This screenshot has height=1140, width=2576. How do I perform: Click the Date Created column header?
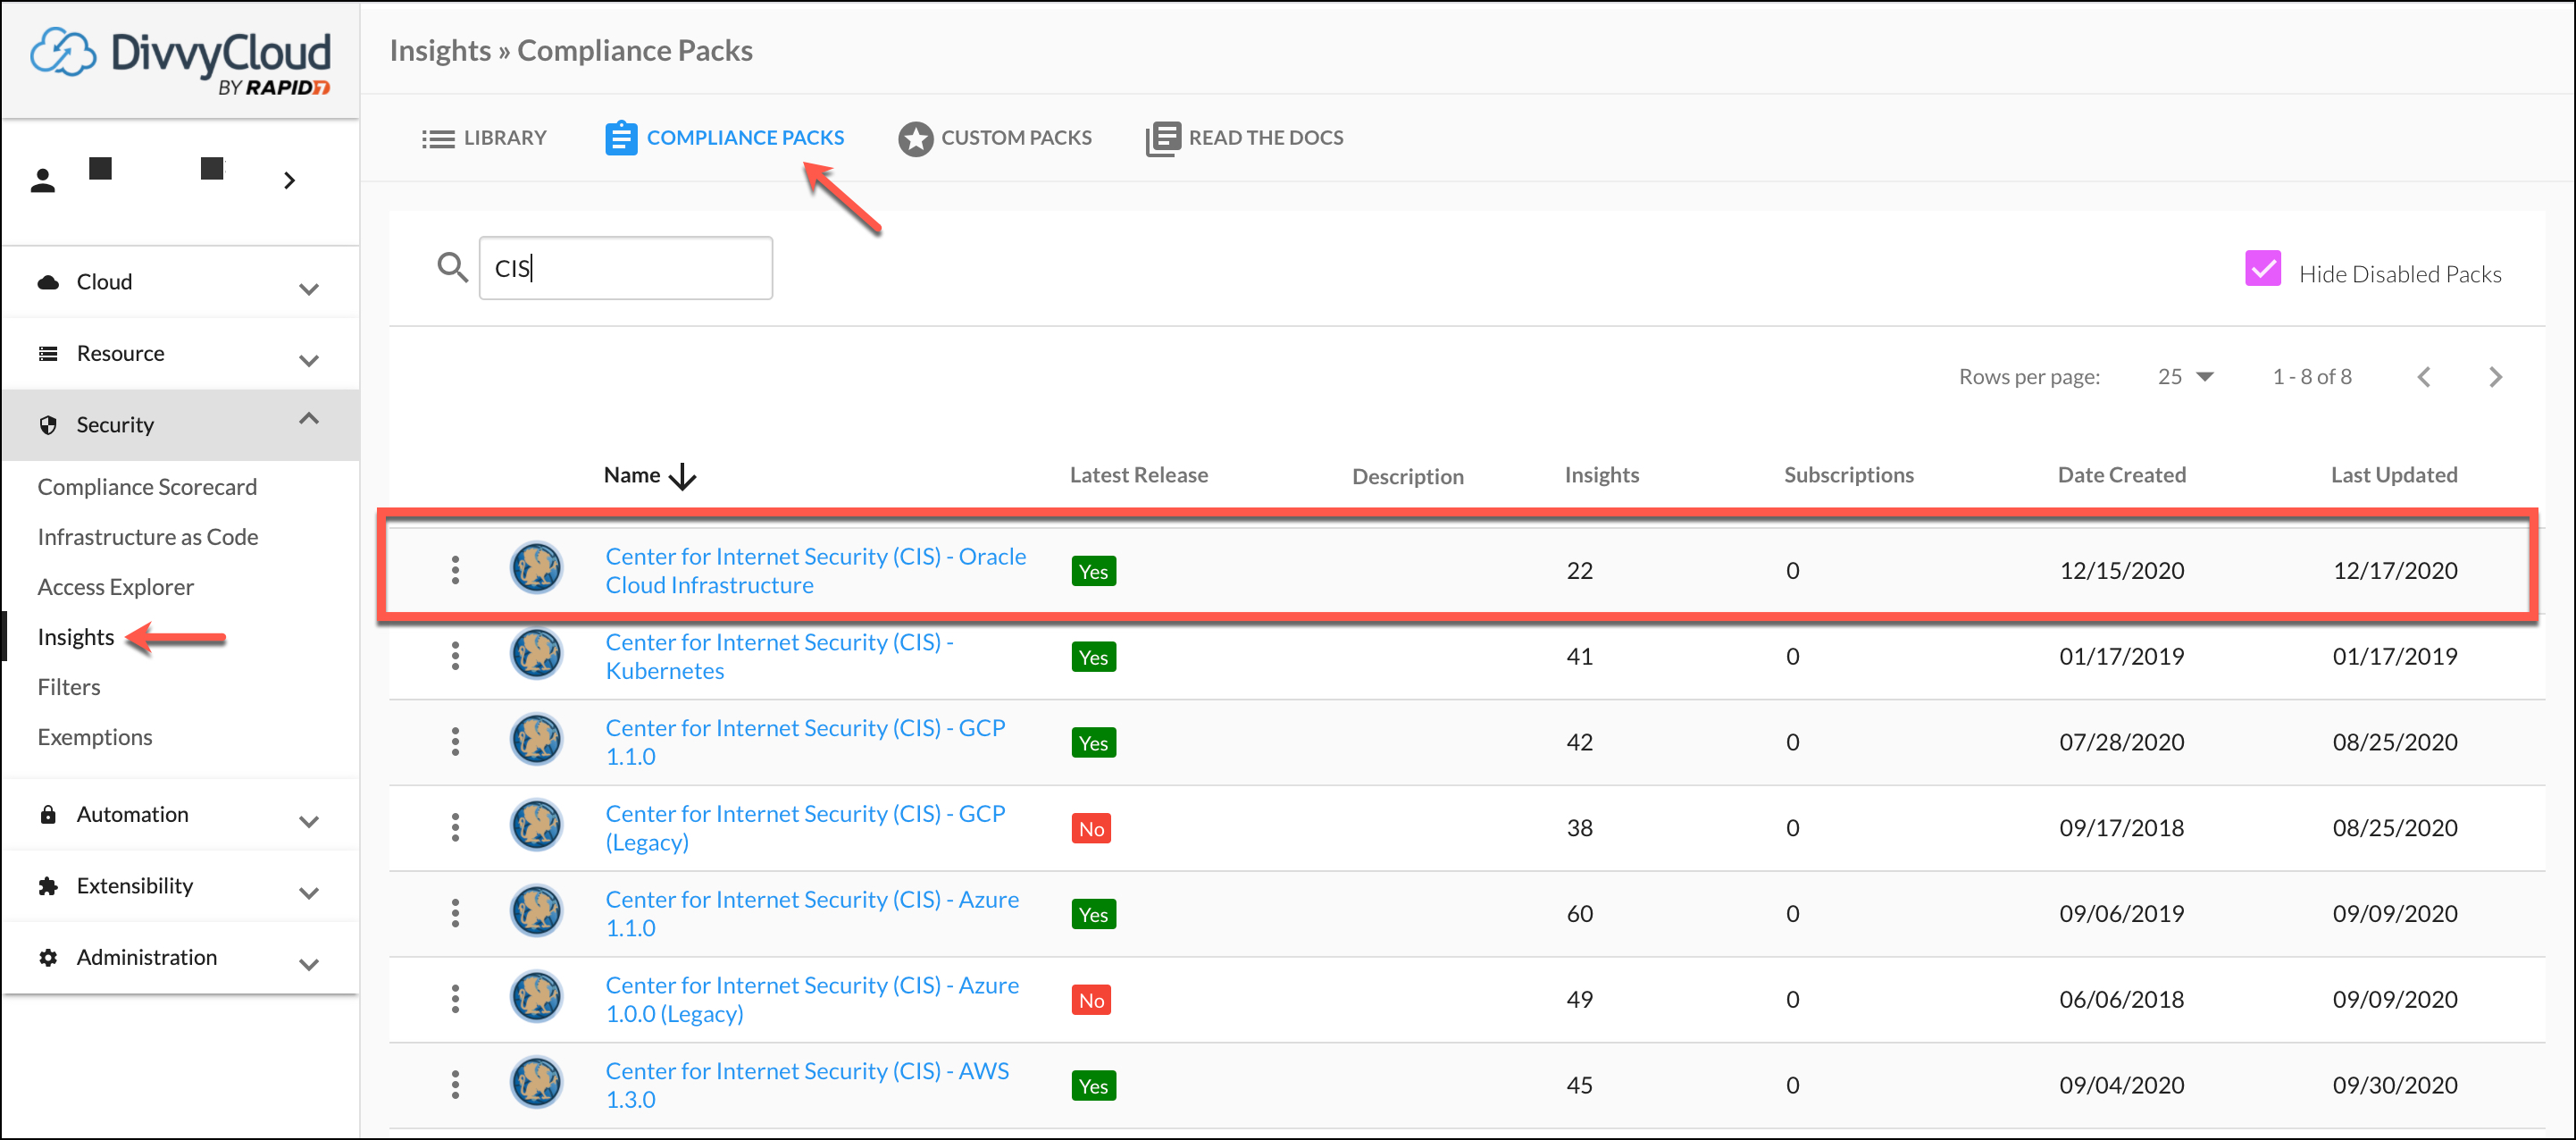pos(2122,475)
